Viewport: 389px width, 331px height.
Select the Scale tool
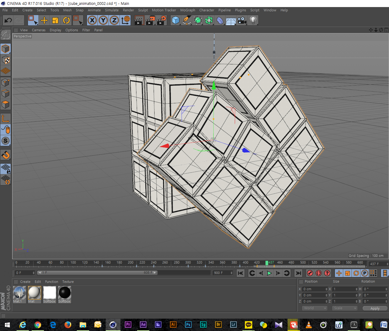(55, 21)
